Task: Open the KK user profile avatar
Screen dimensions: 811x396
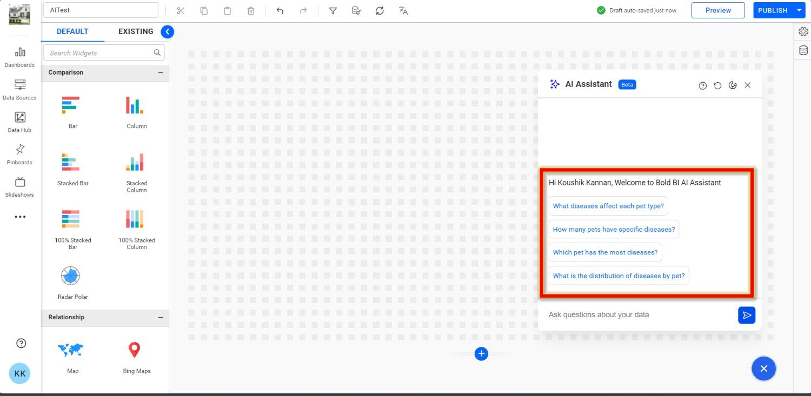Action: [20, 373]
